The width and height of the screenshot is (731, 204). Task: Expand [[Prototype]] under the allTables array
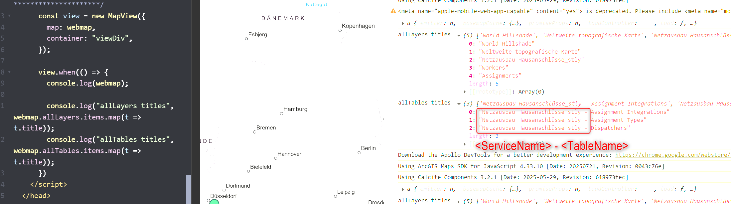465,144
